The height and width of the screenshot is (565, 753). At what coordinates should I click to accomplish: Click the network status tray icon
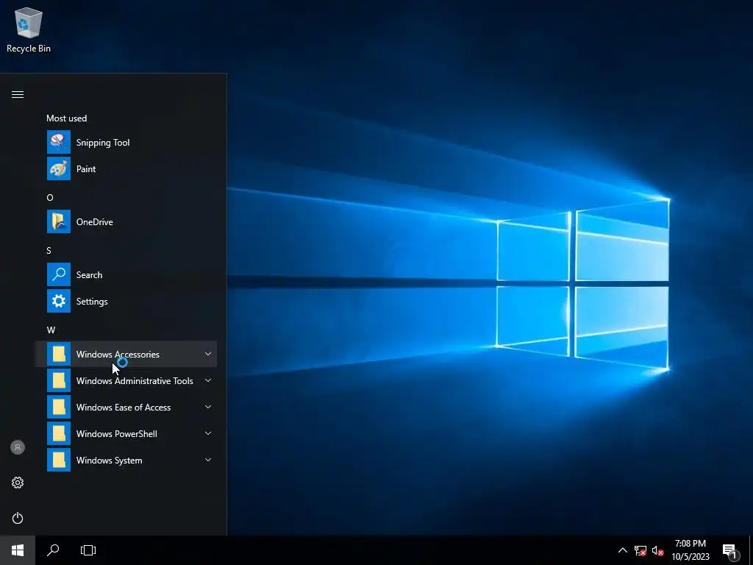tap(640, 550)
